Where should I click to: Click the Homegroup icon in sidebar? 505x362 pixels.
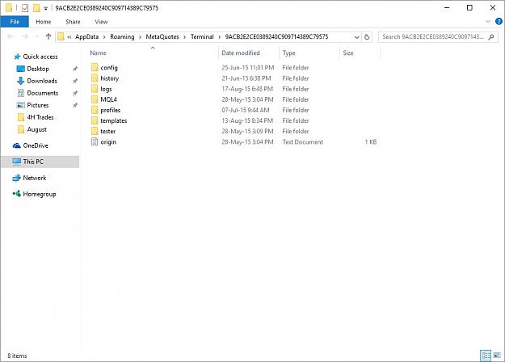click(17, 194)
